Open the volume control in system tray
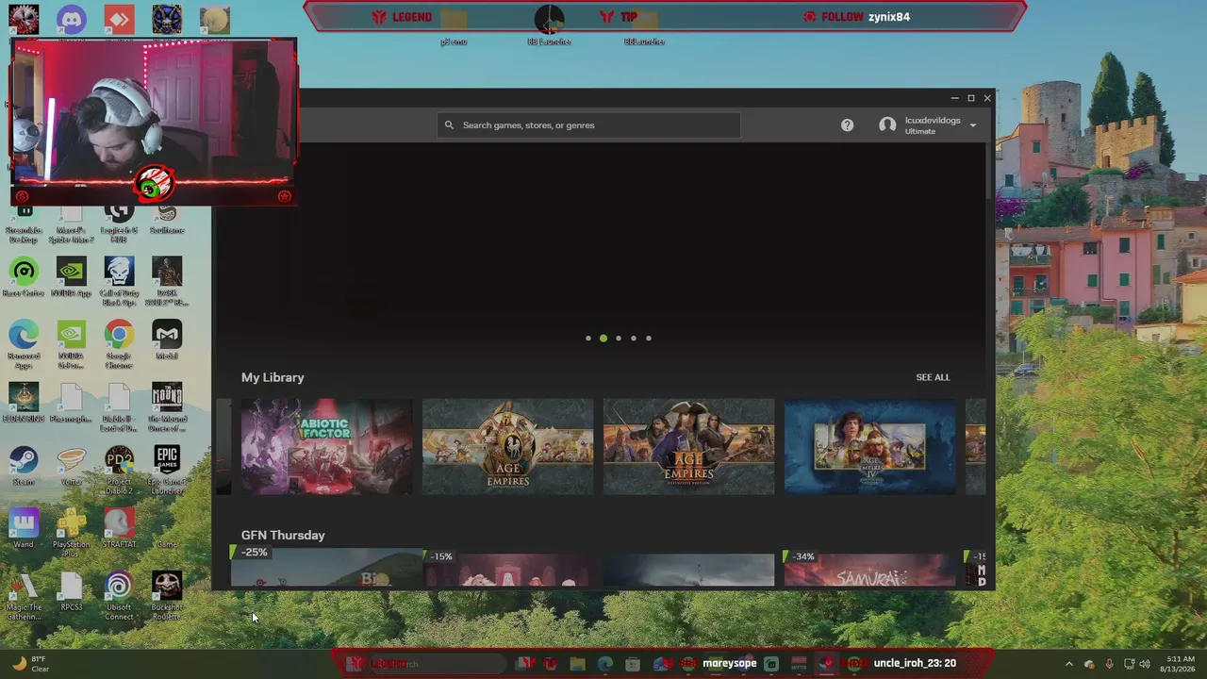The width and height of the screenshot is (1207, 679). tap(1144, 664)
